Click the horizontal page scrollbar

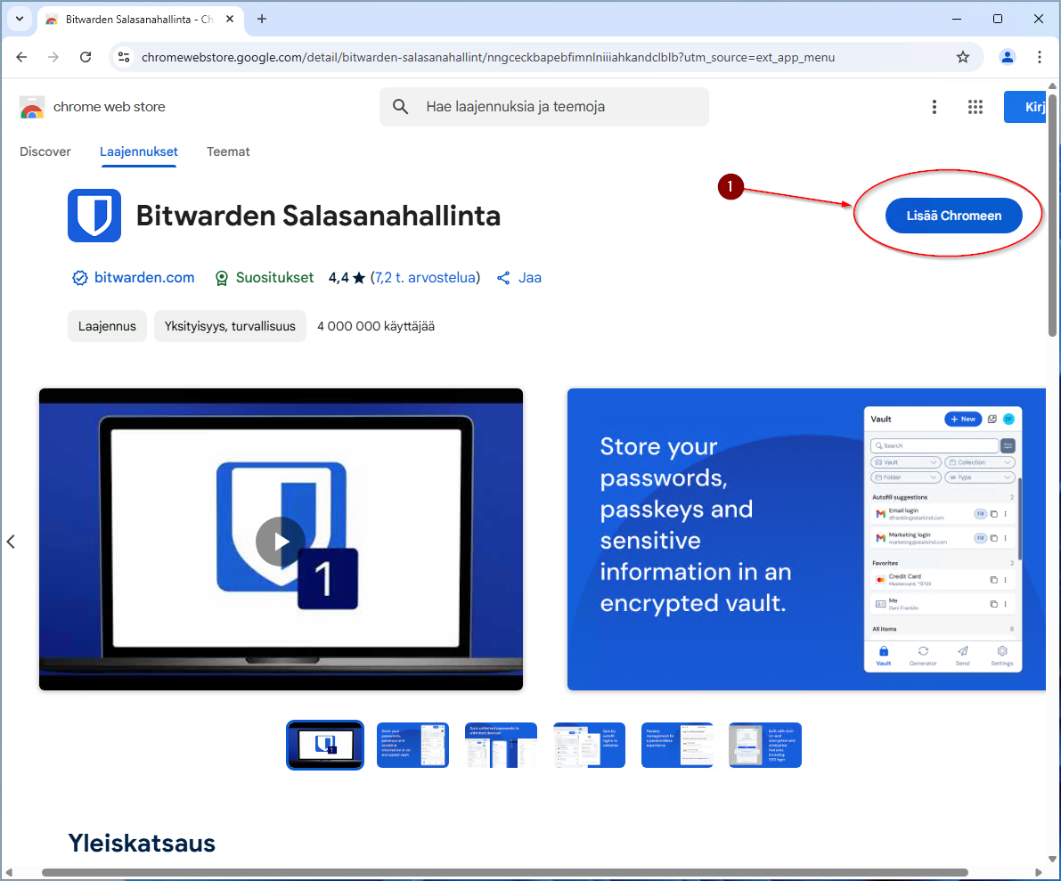tap(505, 872)
